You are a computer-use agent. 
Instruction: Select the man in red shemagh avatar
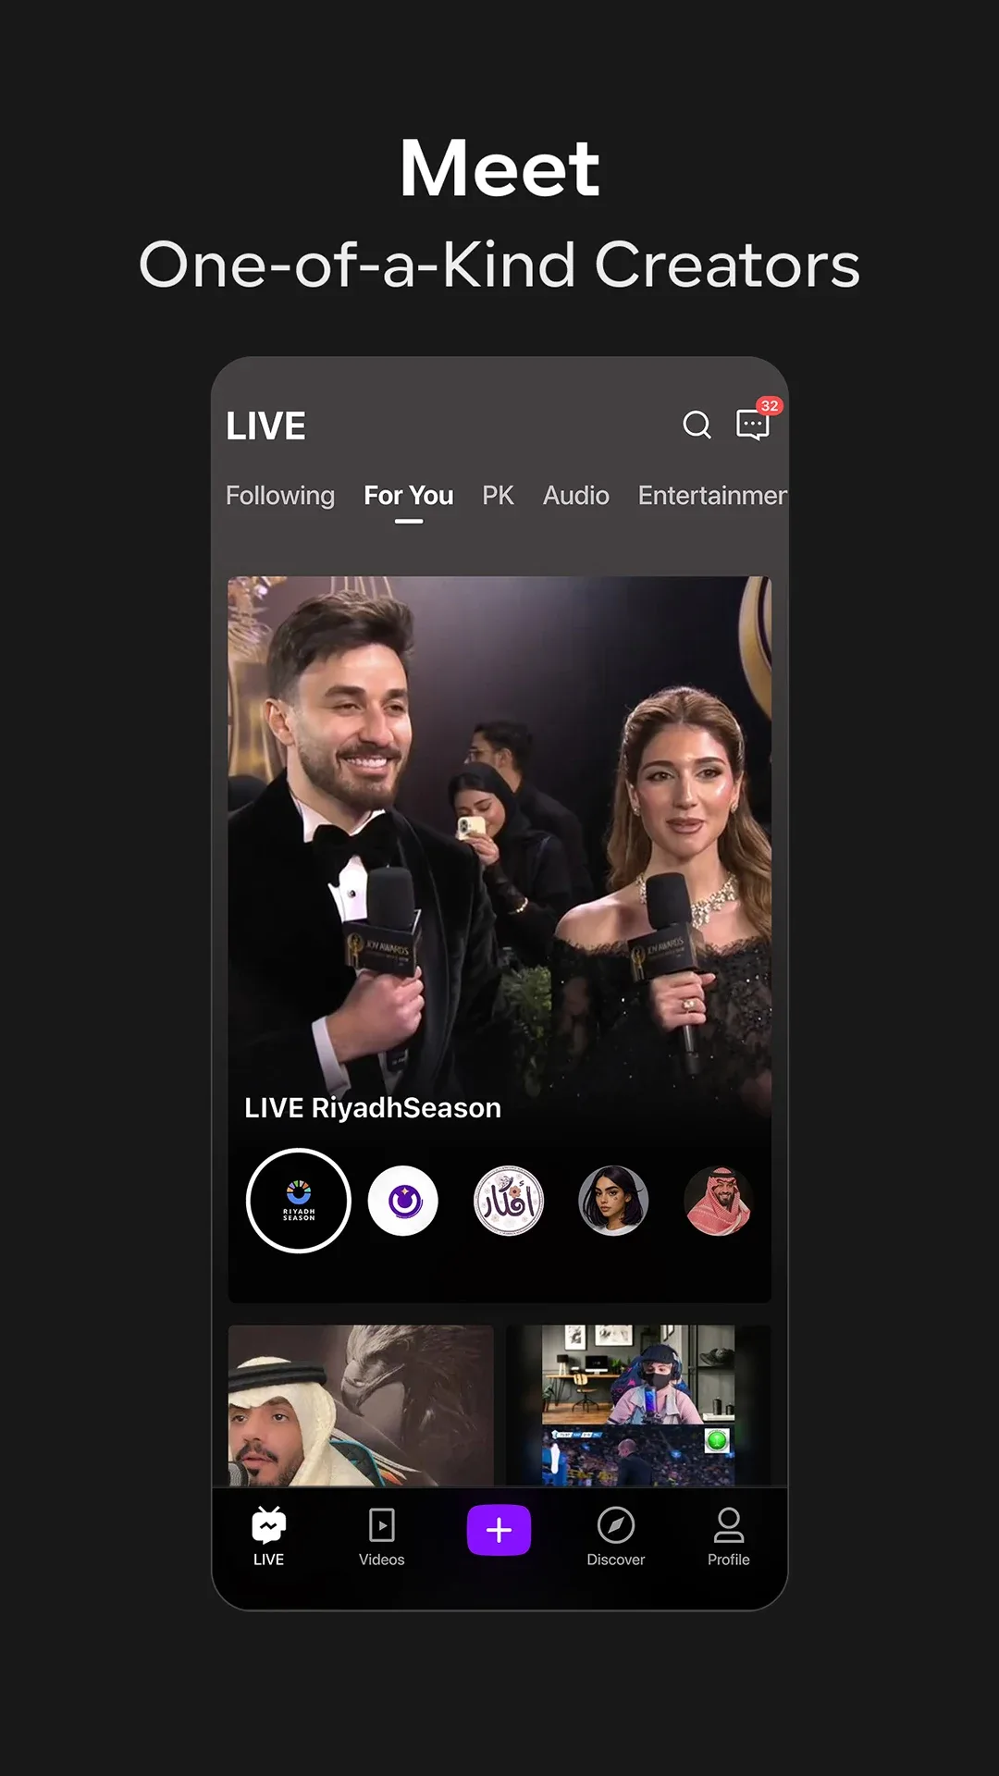[x=719, y=1201]
